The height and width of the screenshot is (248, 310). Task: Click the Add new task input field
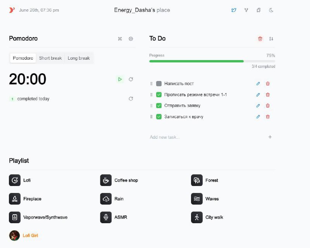point(205,137)
